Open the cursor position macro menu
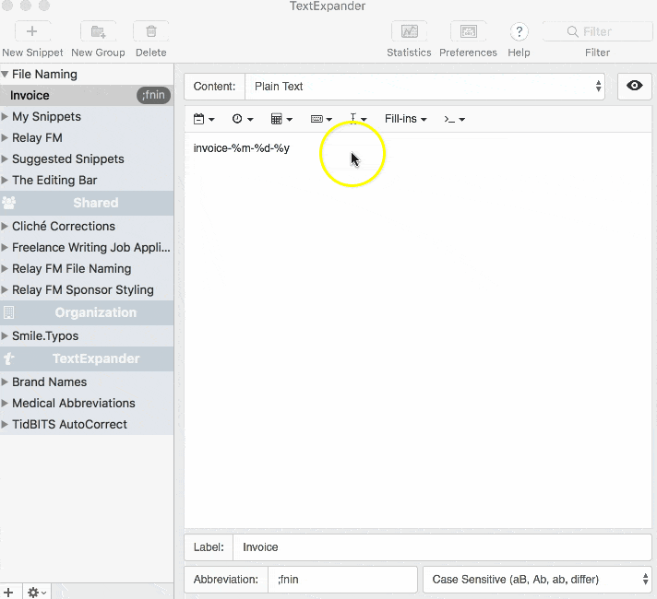Viewport: 657px width, 599px height. pos(357,119)
